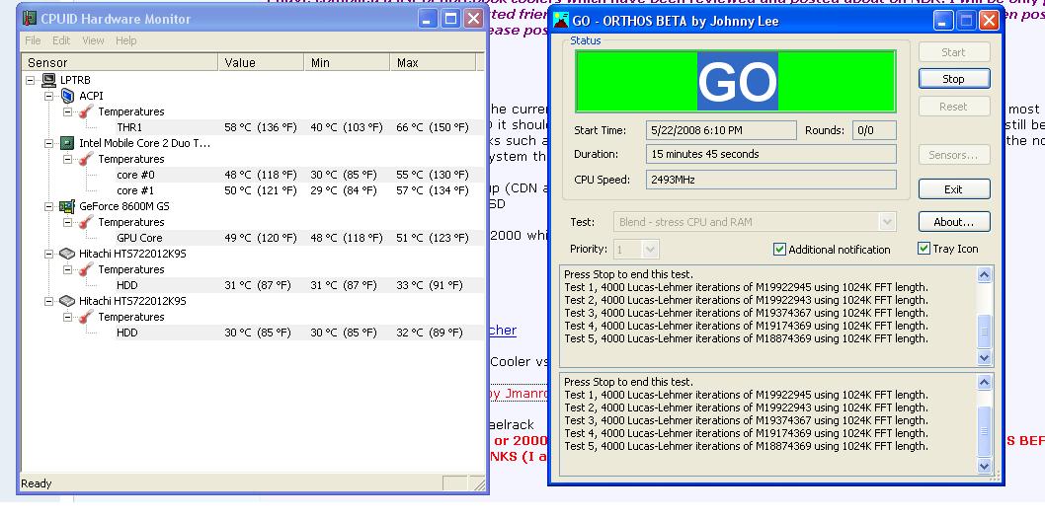Open the File menu in Hardware Monitor
Viewport: 1045px width, 518px height.
[33, 40]
